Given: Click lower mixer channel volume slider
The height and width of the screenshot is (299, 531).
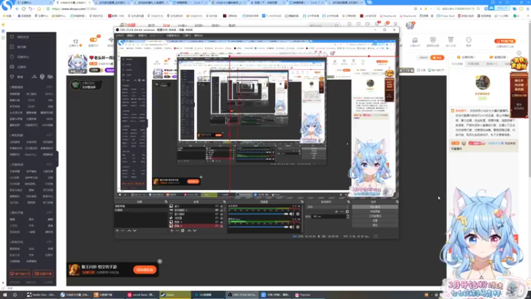Looking at the screenshot, I should 258,227.
